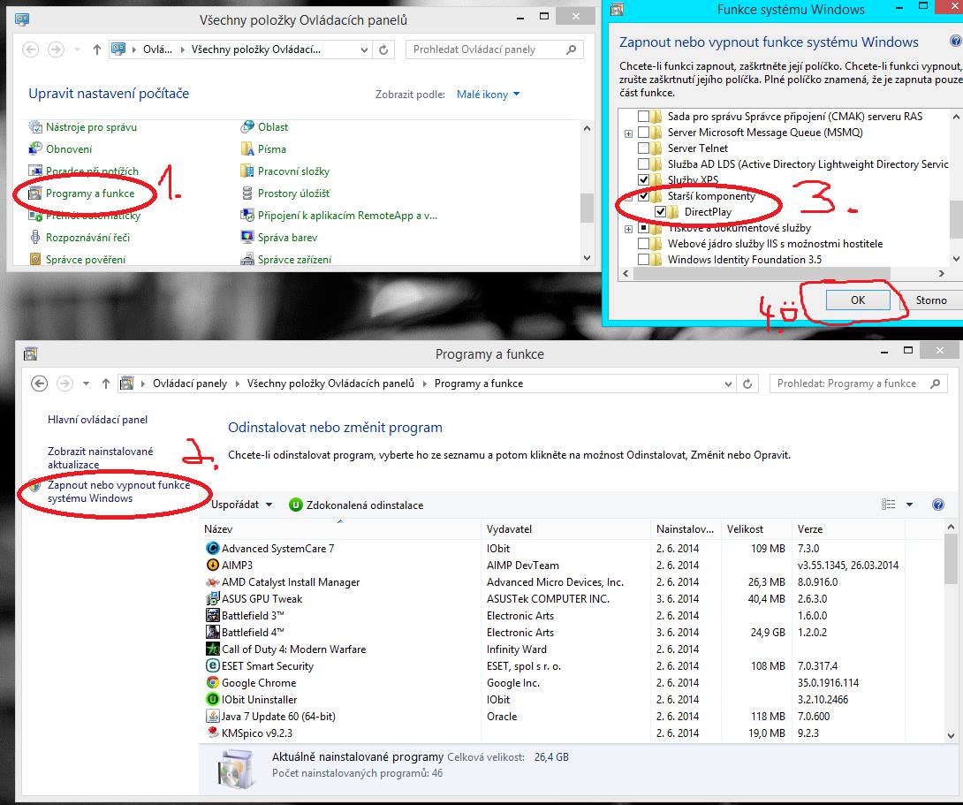The image size is (963, 805).
Task: Check Sada pro správu Správce připojení checkbox
Action: click(x=643, y=116)
